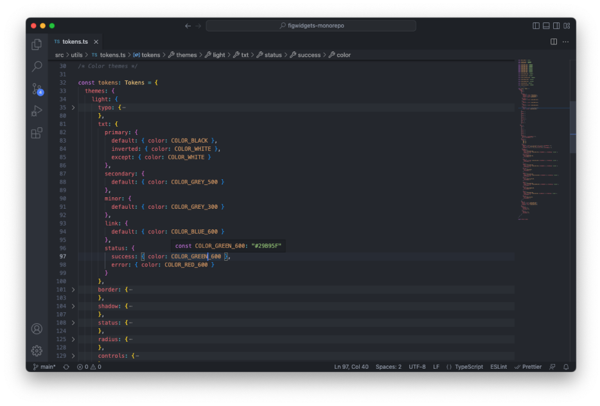Open the Extensions view icon
600x406 pixels.
[x=37, y=133]
